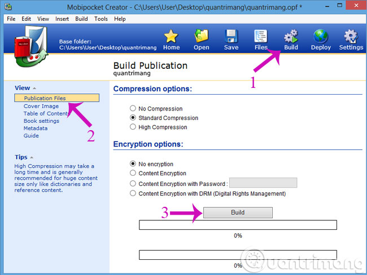Screen dimensions: 367x275
Task: Open the Edit menu
Action: click(x=26, y=19)
